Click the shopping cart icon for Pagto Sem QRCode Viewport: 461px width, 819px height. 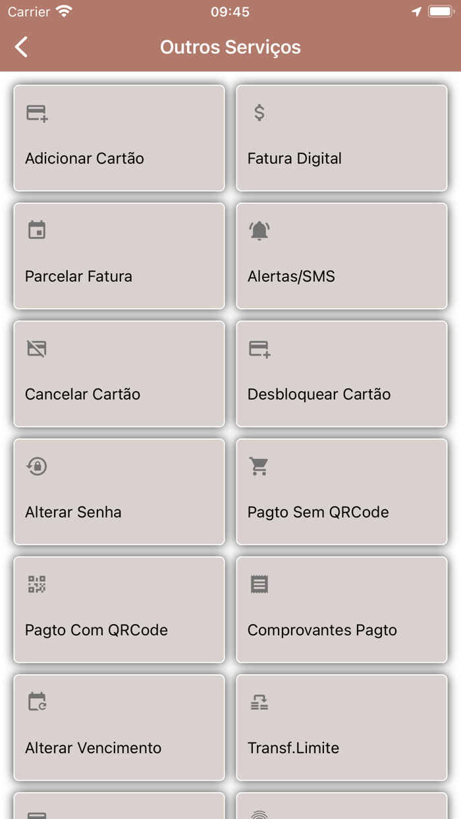click(259, 465)
